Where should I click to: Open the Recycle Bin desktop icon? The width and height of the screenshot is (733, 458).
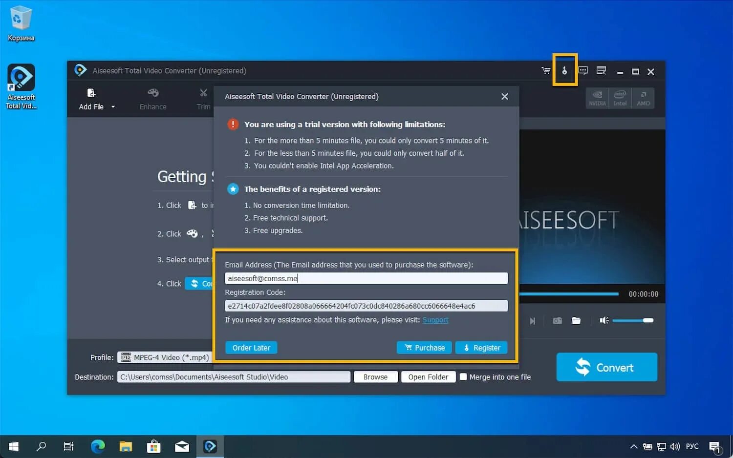pyautogui.click(x=21, y=23)
